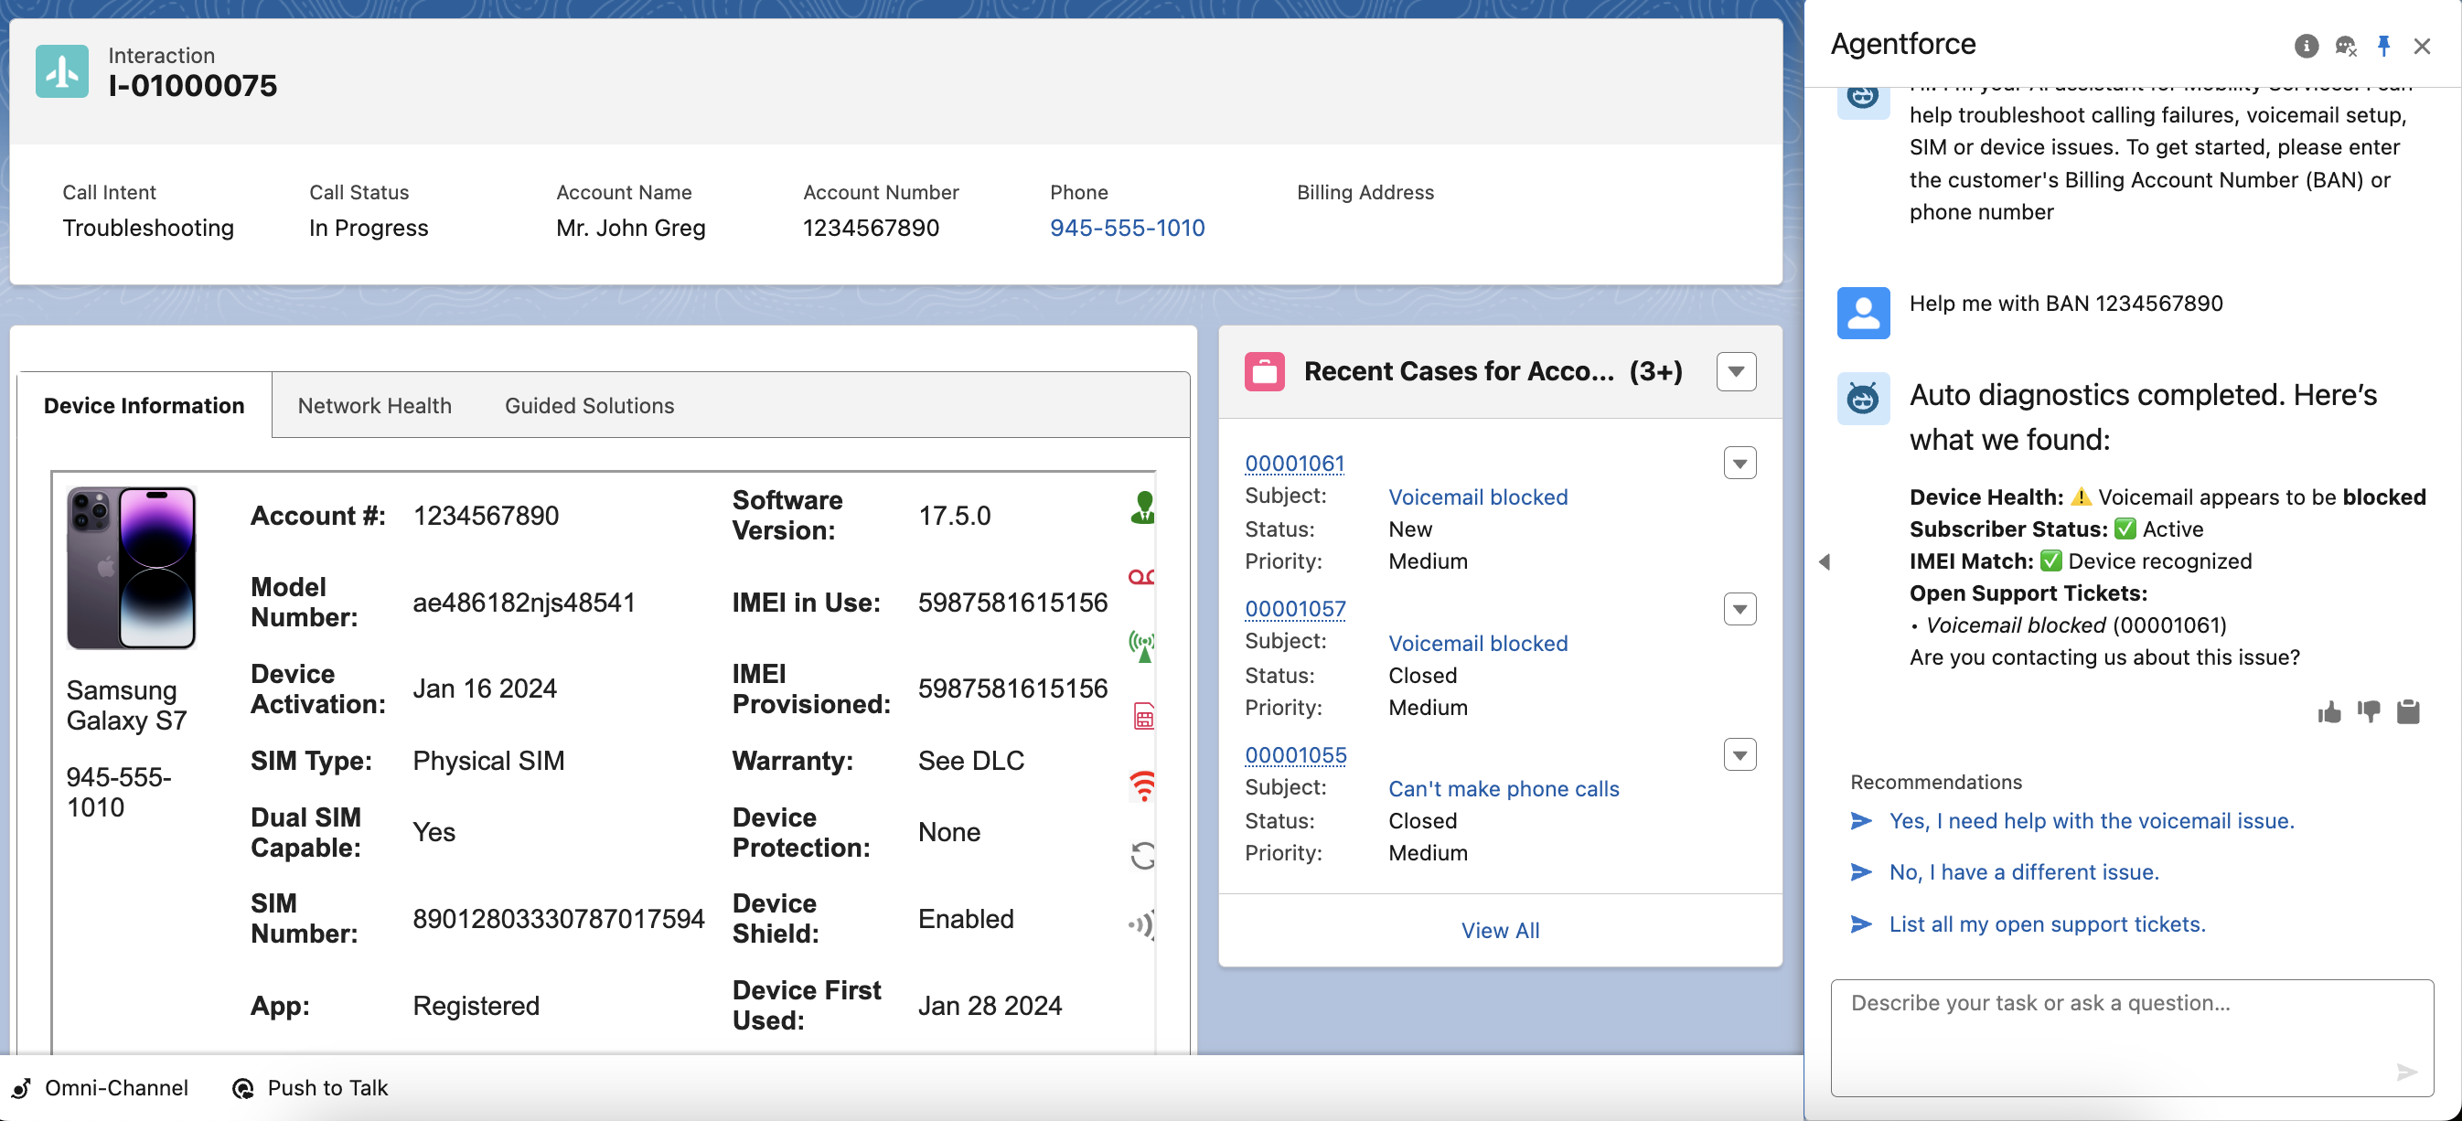Click the gray refresh sync icon
This screenshot has width=2462, height=1121.
pyautogui.click(x=1143, y=855)
